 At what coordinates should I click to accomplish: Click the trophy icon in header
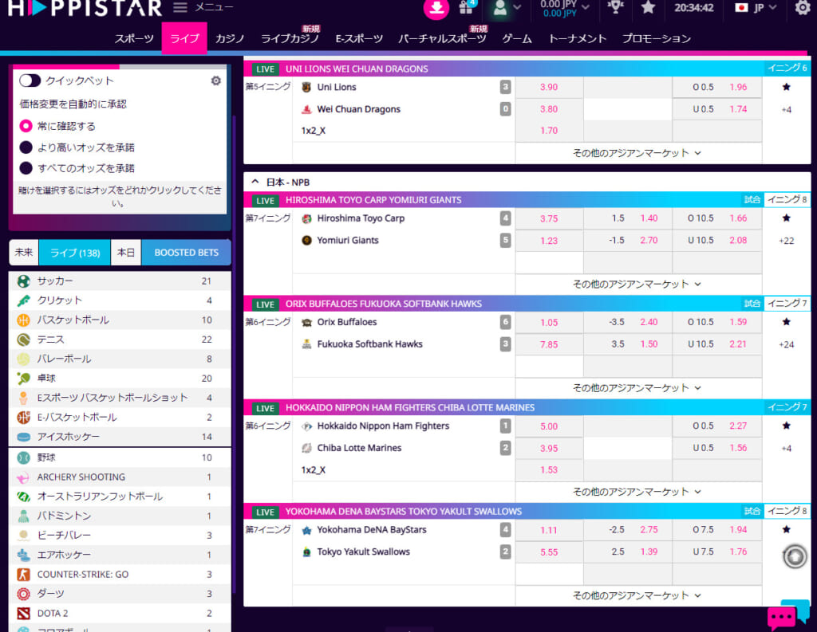coord(615,7)
